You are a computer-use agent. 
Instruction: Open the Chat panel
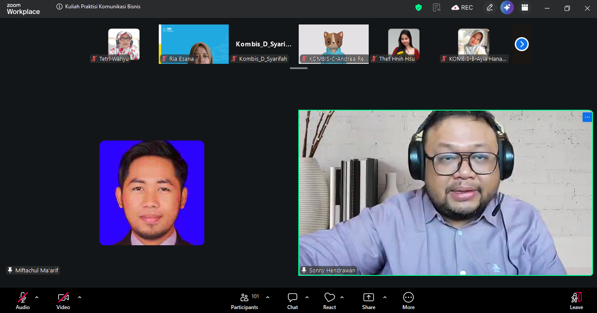pos(293,300)
